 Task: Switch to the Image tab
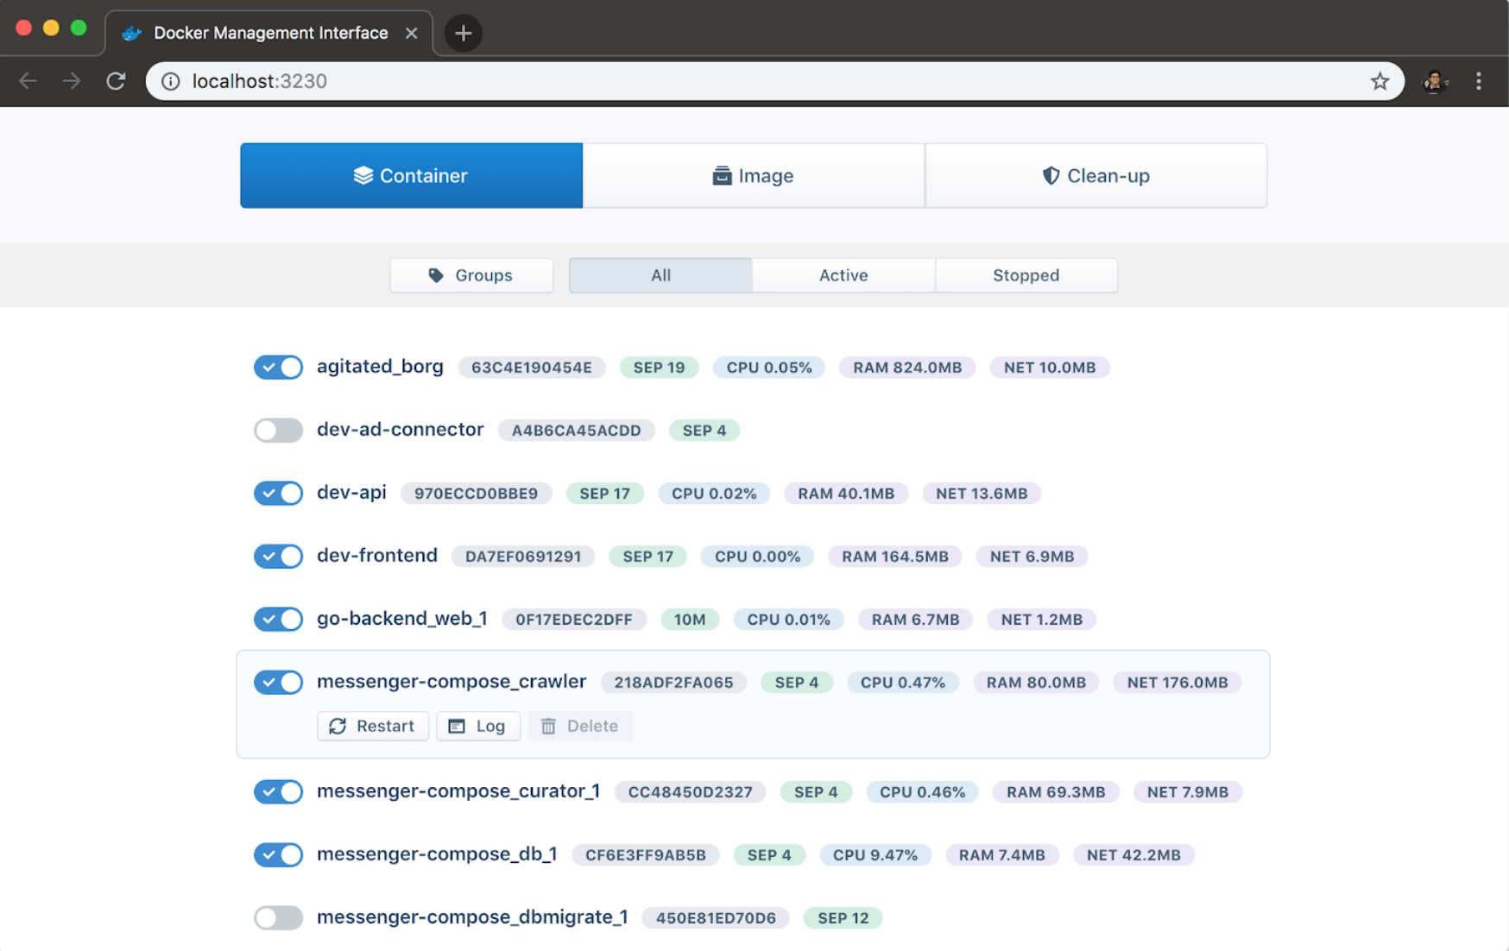(x=754, y=175)
